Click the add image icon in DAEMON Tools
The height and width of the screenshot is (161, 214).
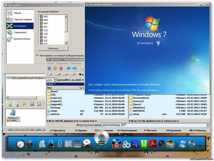tap(9, 104)
